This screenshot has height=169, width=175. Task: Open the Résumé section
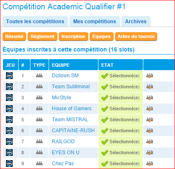[14, 36]
